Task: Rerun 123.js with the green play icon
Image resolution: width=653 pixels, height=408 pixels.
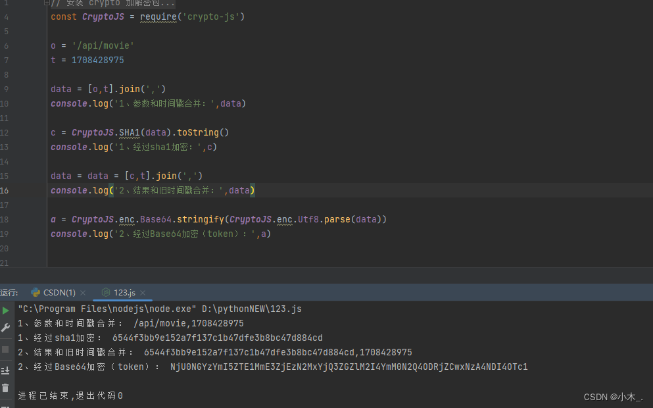Action: point(5,309)
